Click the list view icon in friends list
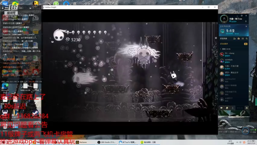The image size is (257, 145). [243, 39]
